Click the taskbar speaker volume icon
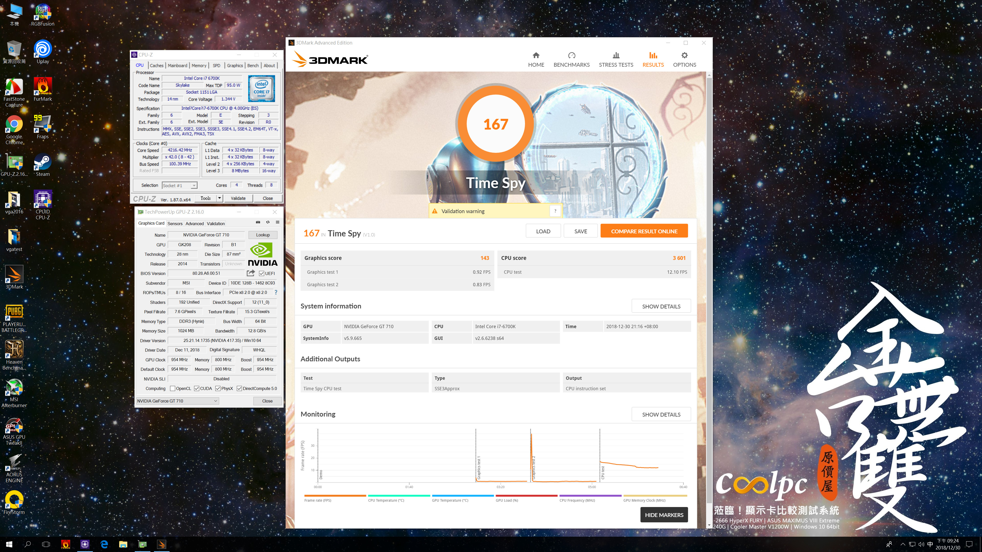Viewport: 982px width, 552px height. pos(921,544)
